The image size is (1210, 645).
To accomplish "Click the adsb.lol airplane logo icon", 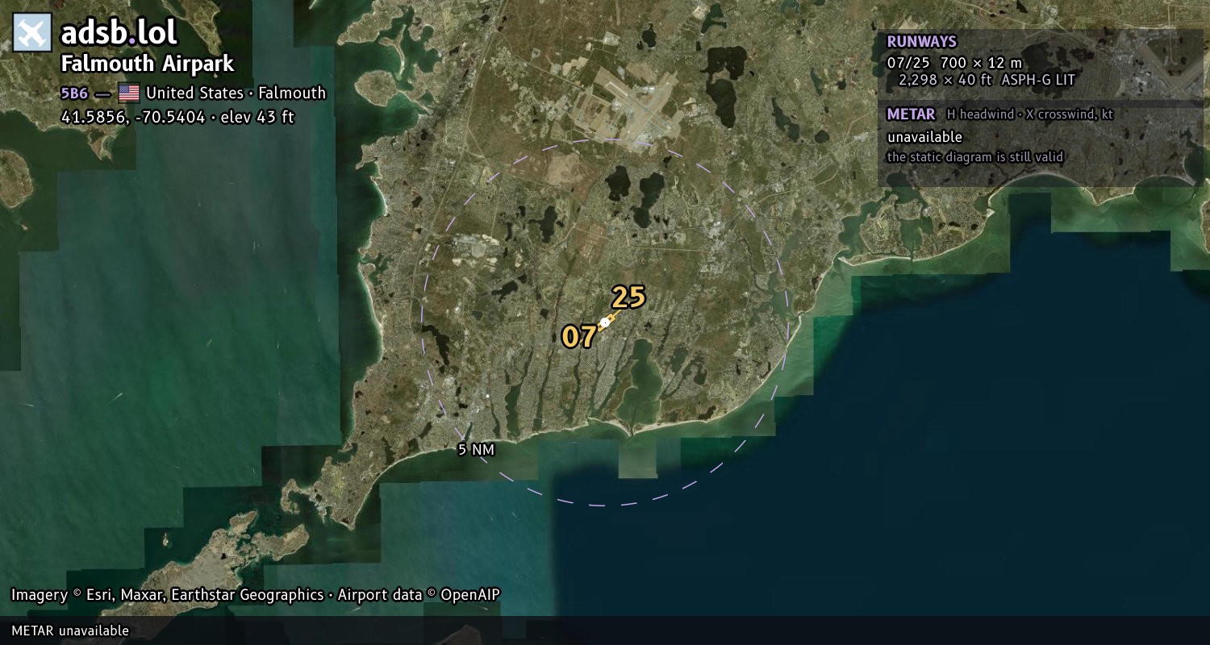I will point(32,32).
